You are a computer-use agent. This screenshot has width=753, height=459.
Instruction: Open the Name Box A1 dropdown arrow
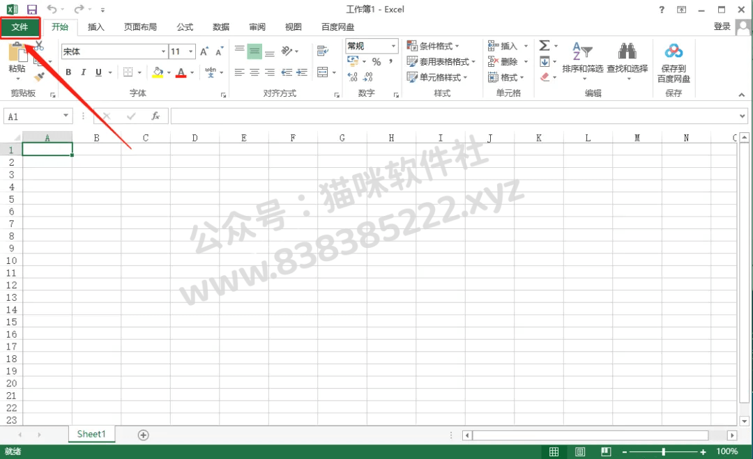(66, 116)
